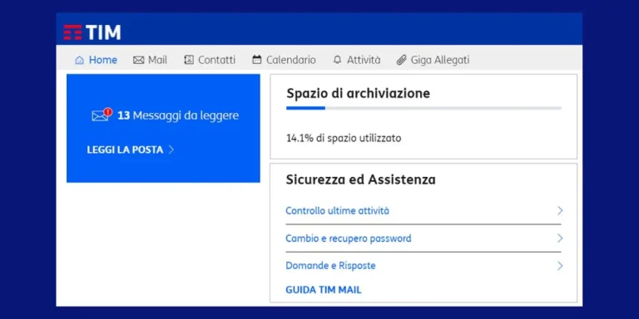Click the storage space usage progress bar
The width and height of the screenshot is (639, 319).
click(x=424, y=108)
